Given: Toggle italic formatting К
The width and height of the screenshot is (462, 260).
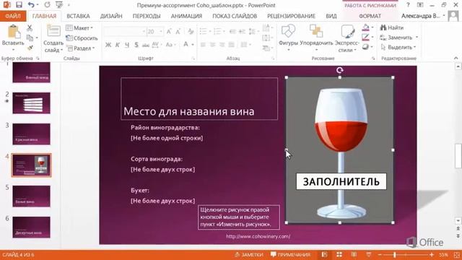Looking at the screenshot, I should 118,45.
